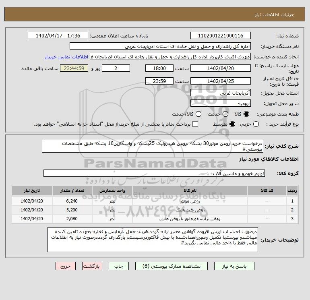Click the گروه کالا field لوازم خودرو
The height and width of the screenshot is (300, 310).
(154, 174)
